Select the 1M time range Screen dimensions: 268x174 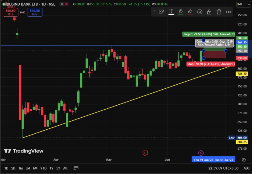[x=21, y=168]
